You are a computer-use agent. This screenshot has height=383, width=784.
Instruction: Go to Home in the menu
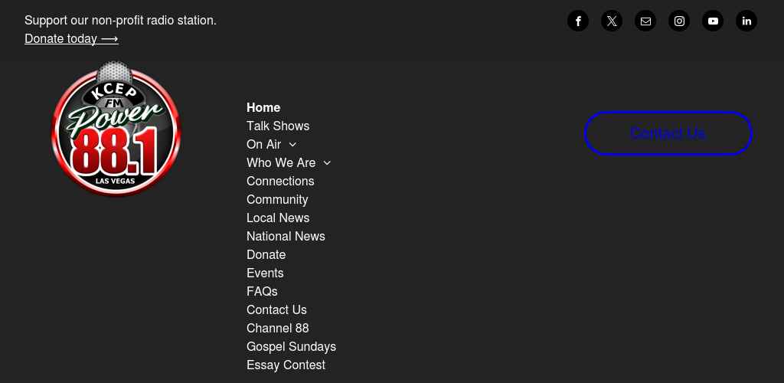(263, 107)
